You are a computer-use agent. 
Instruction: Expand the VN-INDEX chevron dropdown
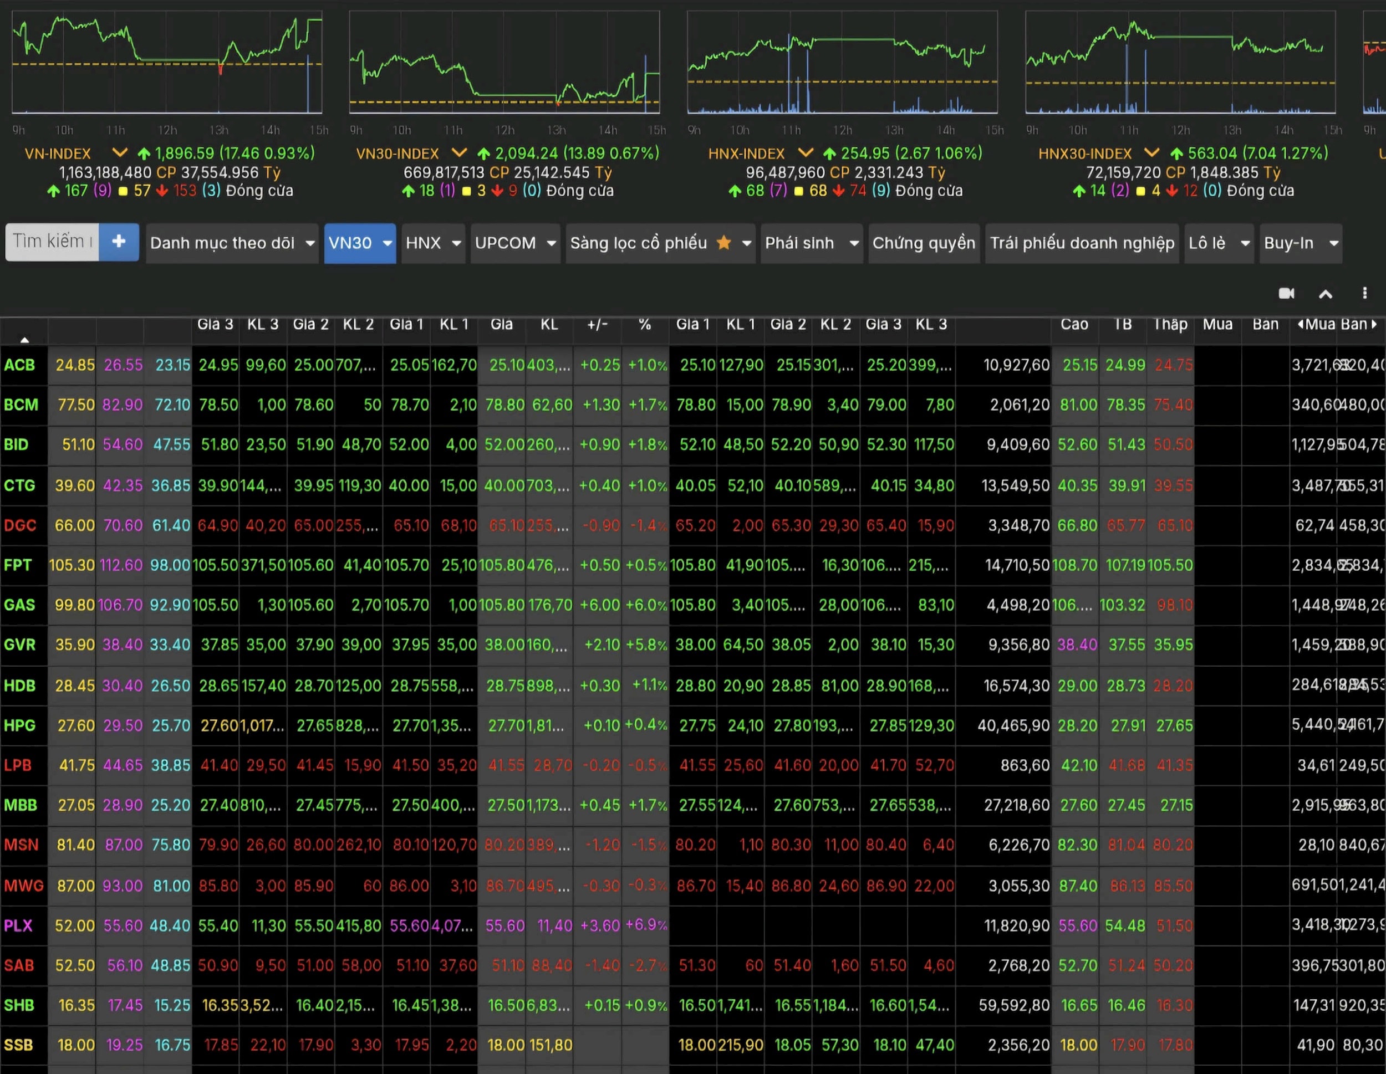tap(119, 153)
